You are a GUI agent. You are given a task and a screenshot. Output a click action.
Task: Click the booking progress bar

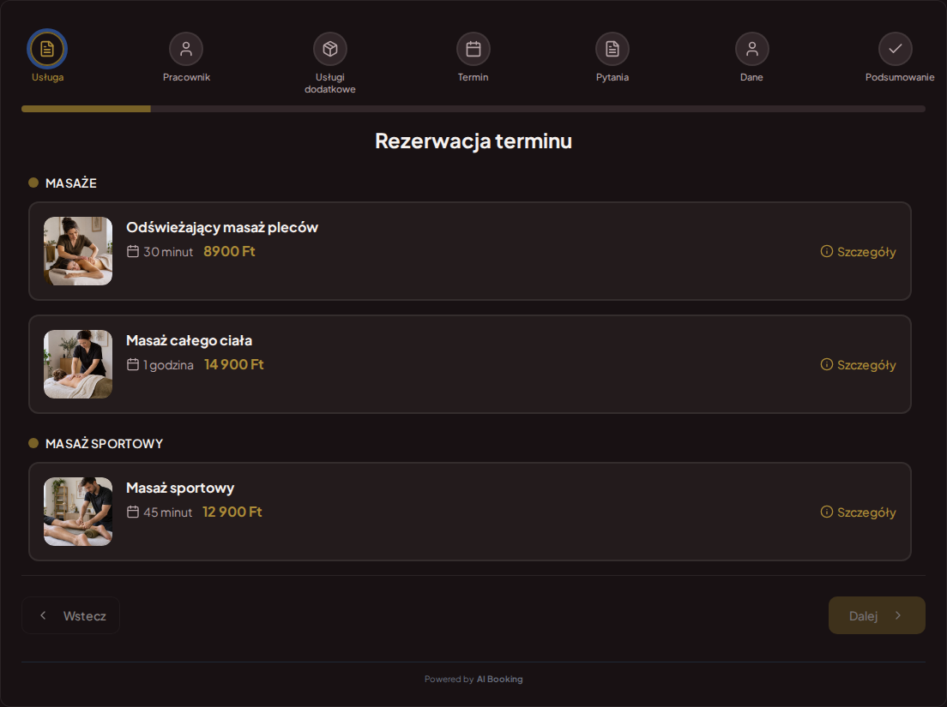[473, 109]
